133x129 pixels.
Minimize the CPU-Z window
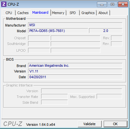[102, 4]
